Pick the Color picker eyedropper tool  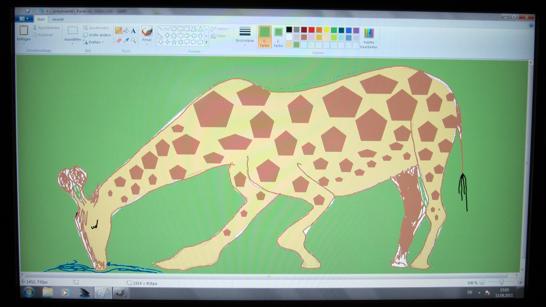(x=126, y=41)
